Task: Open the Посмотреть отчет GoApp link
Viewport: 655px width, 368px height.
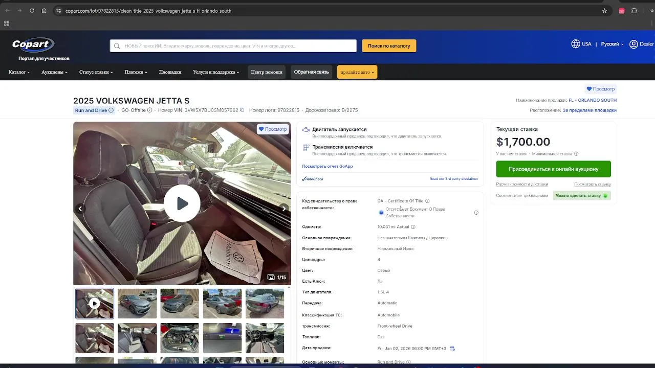Action: (x=327, y=166)
